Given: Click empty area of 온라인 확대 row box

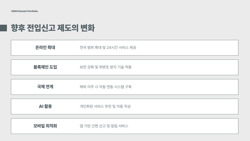Looking at the screenshot, I should pyautogui.click(x=186, y=48).
